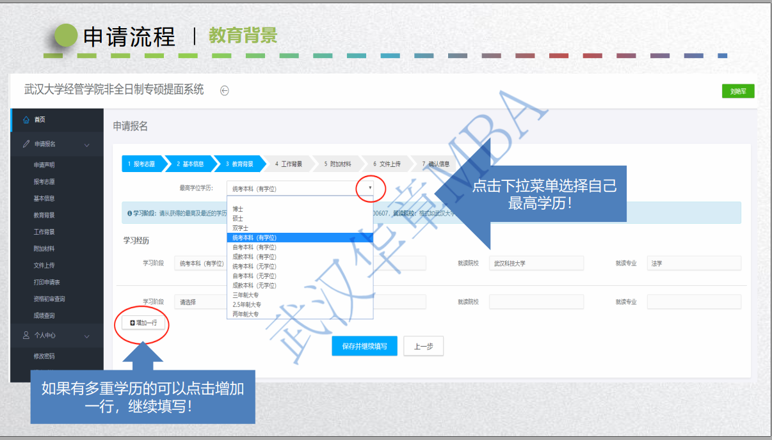Open step 4 工作背景 tab
The width and height of the screenshot is (772, 440).
[289, 164]
